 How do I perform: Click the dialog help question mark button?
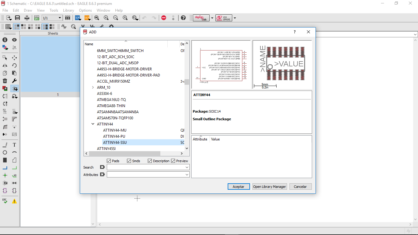tap(295, 32)
